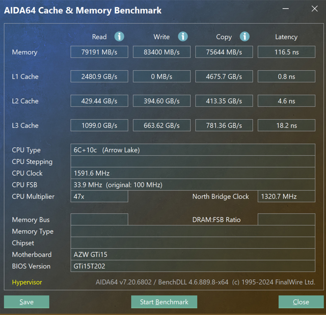Click North Bridge Clock value 1320.7 MHz

[x=286, y=196]
